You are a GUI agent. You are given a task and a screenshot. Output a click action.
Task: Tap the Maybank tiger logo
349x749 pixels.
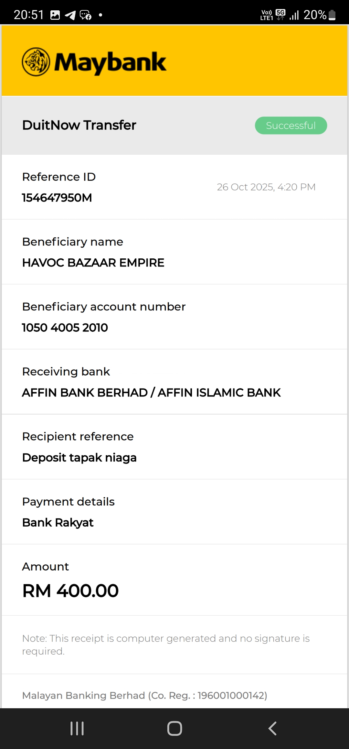pyautogui.click(x=36, y=62)
